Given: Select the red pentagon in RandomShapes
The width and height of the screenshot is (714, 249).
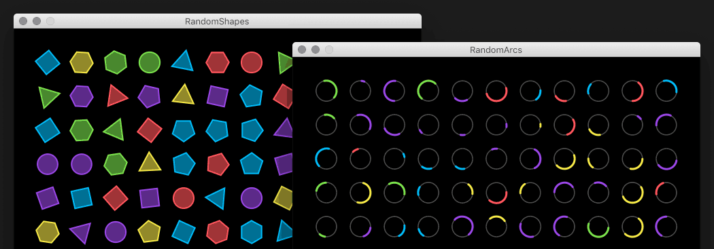Looking at the screenshot, I should [x=218, y=164].
